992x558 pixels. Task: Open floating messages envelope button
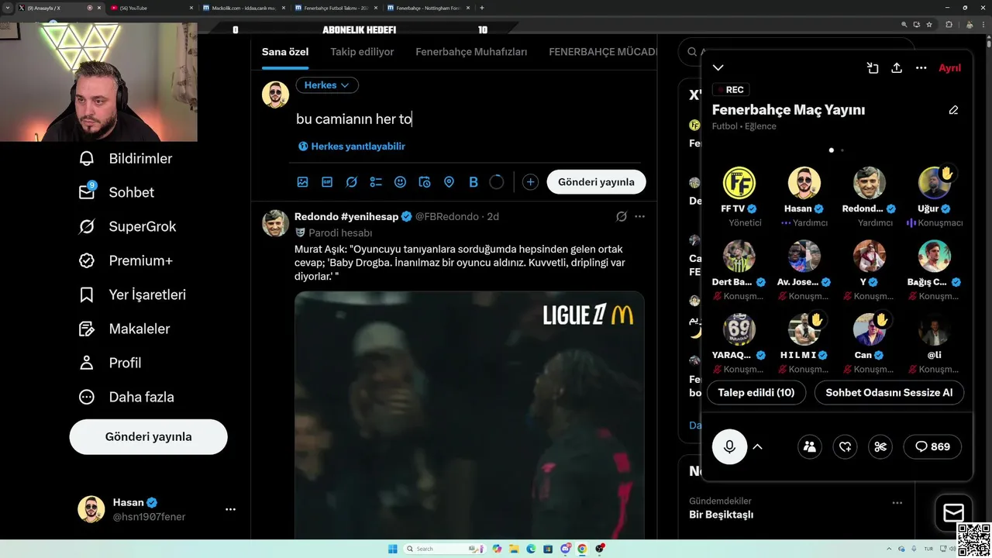click(x=953, y=513)
